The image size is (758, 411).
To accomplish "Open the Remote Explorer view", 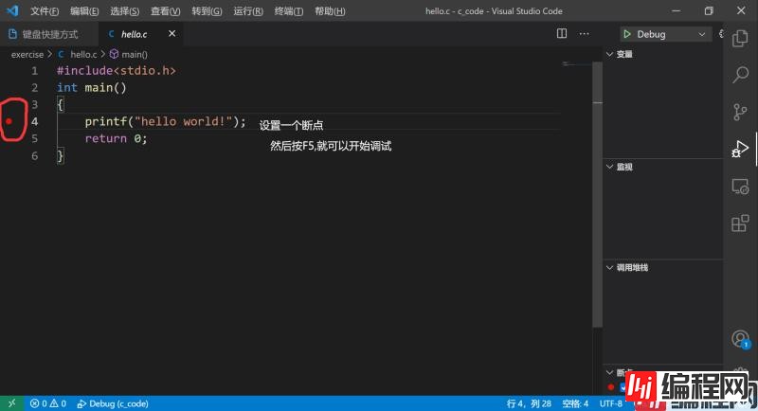I will click(x=740, y=187).
